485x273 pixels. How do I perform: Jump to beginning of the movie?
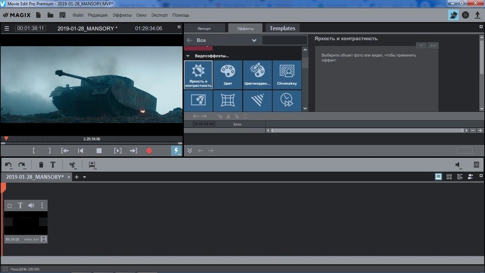tap(81, 151)
